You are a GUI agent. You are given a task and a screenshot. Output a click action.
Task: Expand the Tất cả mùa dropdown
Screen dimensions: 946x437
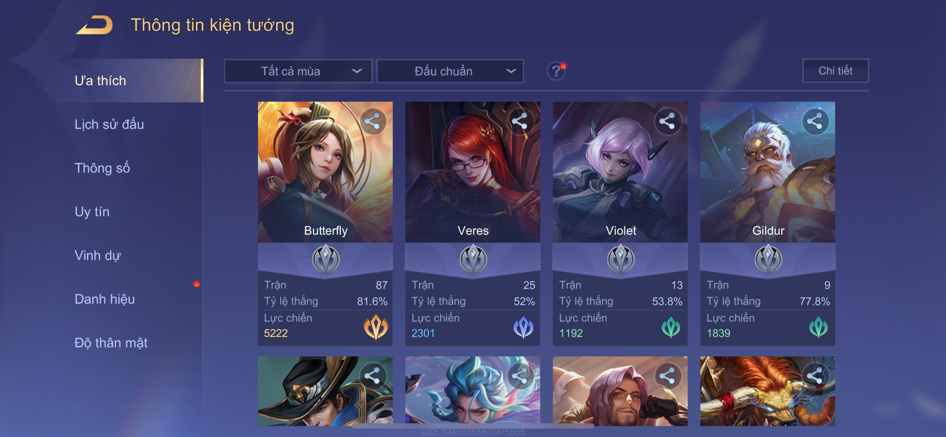(298, 71)
